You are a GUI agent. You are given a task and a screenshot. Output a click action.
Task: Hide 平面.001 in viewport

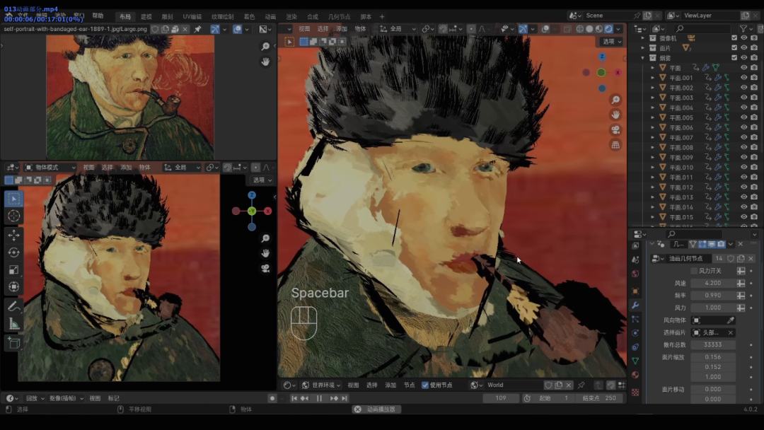744,77
